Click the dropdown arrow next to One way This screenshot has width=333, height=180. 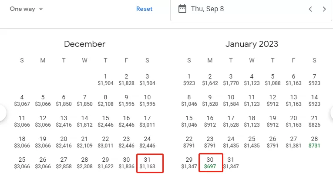[41, 9]
